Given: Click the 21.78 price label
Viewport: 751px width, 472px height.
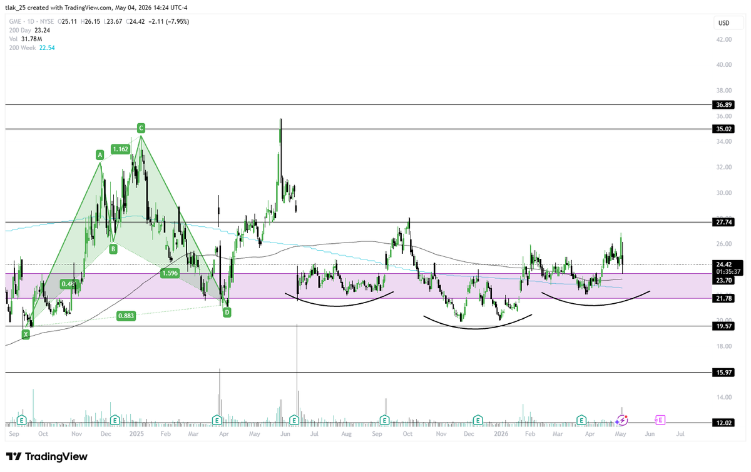Looking at the screenshot, I should [x=723, y=298].
